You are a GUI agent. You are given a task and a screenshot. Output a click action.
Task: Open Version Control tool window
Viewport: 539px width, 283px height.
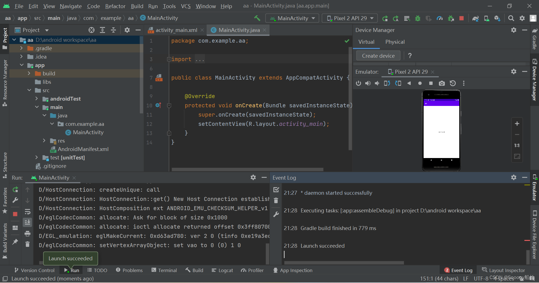coord(35,270)
